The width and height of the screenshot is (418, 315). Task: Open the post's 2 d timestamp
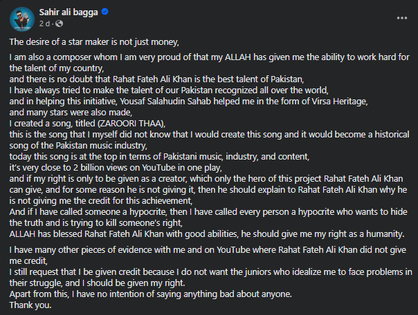click(44, 23)
